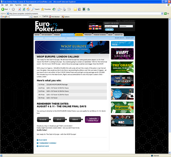Screen dimensions: 171x157
Task: Select the French flag language
Action: pos(93,29)
